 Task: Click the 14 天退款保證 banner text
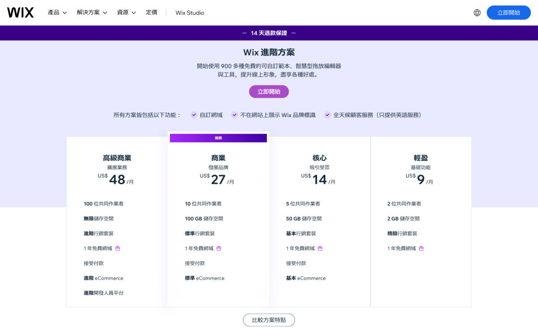pos(269,33)
